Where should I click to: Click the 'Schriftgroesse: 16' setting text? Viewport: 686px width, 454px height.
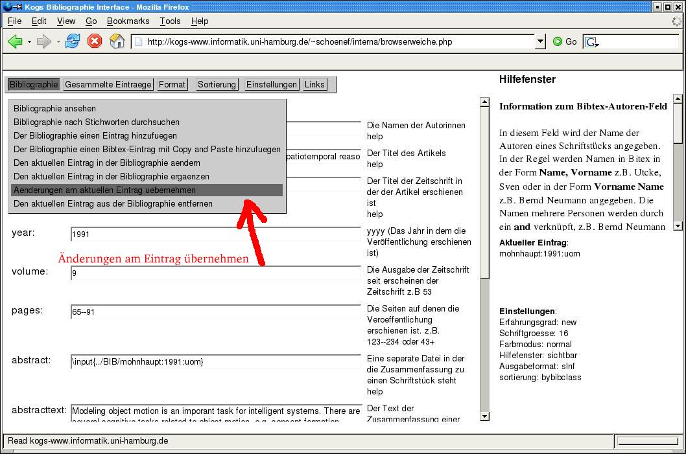(534, 333)
